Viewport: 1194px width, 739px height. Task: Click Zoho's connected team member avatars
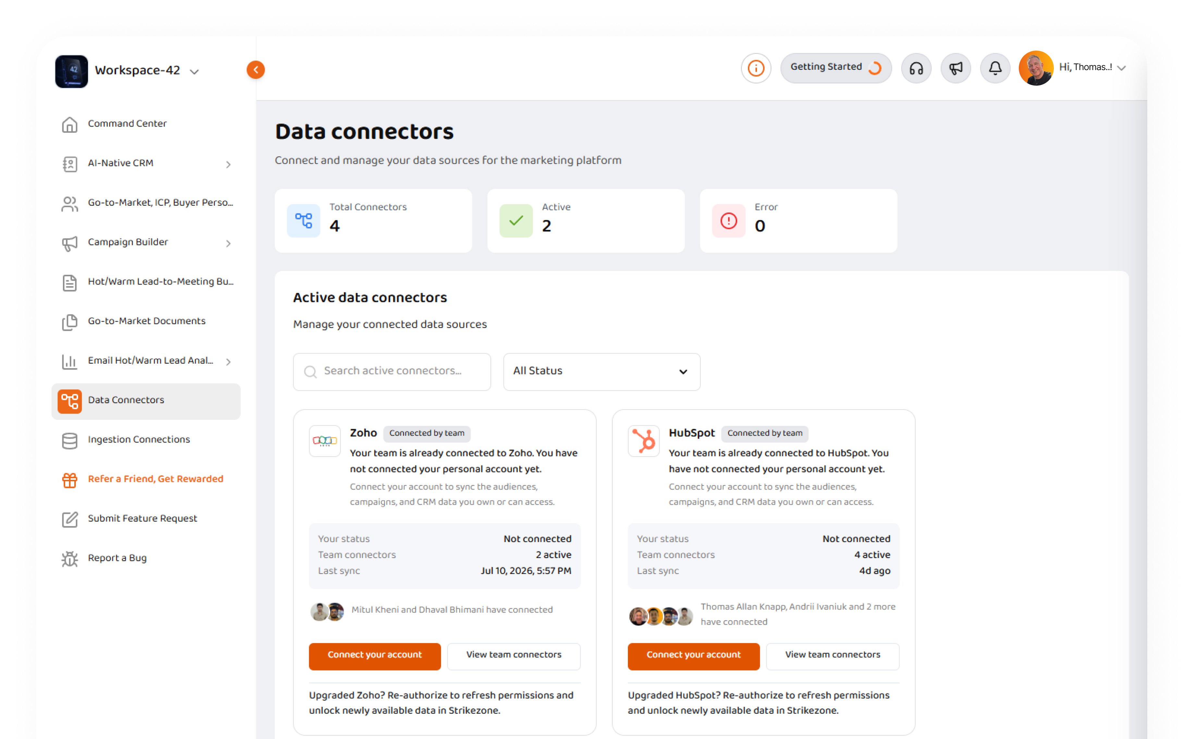(327, 612)
